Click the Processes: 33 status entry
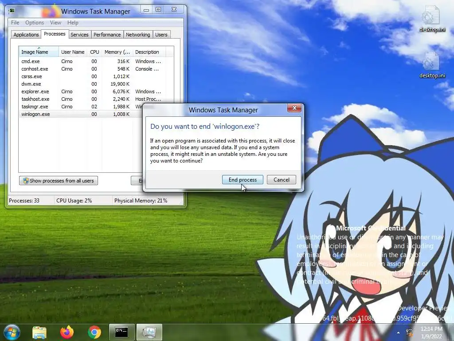The width and height of the screenshot is (454, 341). tap(24, 200)
